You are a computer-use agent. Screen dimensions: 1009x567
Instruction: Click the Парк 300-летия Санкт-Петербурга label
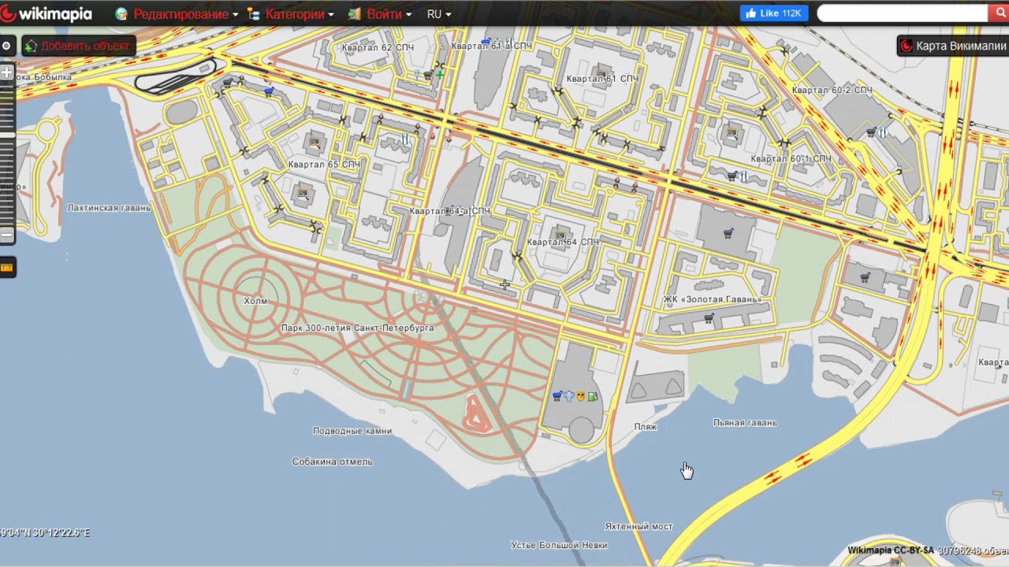[357, 328]
